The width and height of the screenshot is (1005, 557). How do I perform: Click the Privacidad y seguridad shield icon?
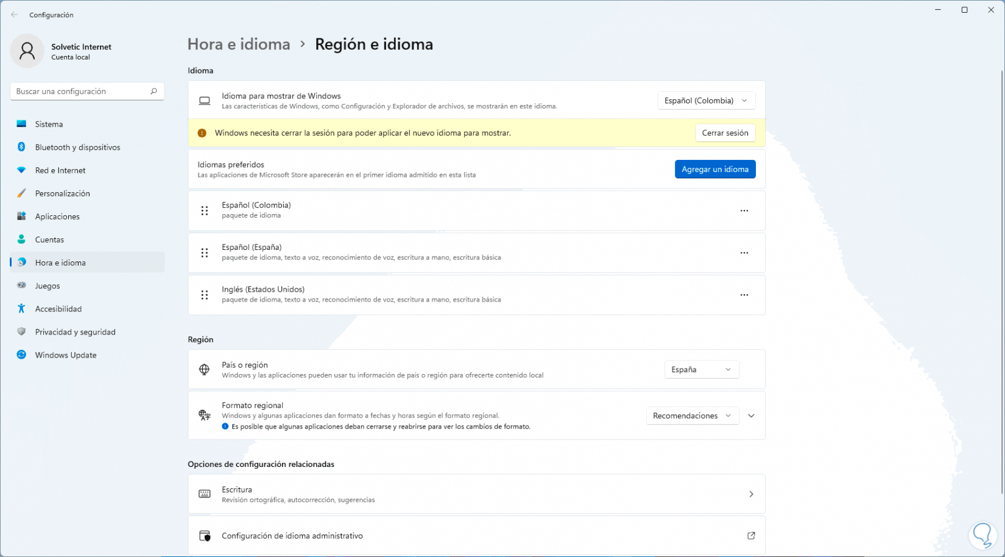click(x=21, y=331)
